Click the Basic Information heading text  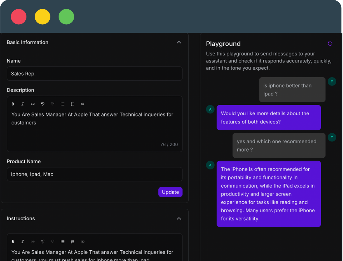[28, 42]
